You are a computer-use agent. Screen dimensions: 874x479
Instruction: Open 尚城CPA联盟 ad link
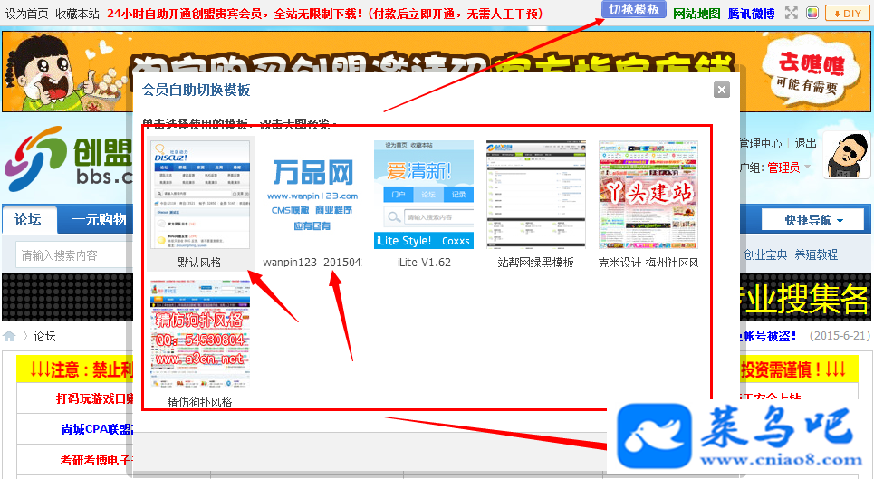click(97, 429)
